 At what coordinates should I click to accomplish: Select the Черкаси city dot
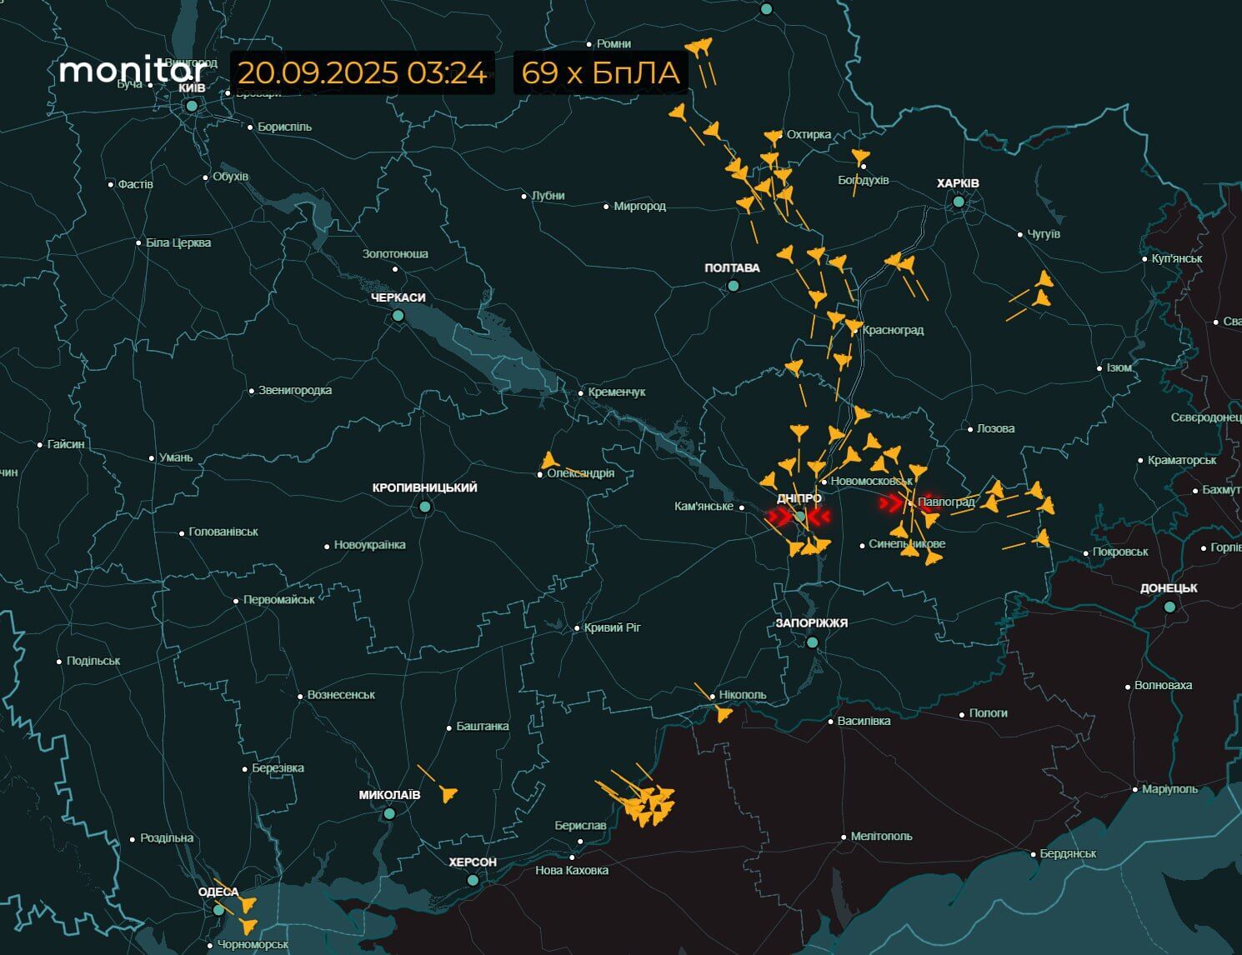400,316
